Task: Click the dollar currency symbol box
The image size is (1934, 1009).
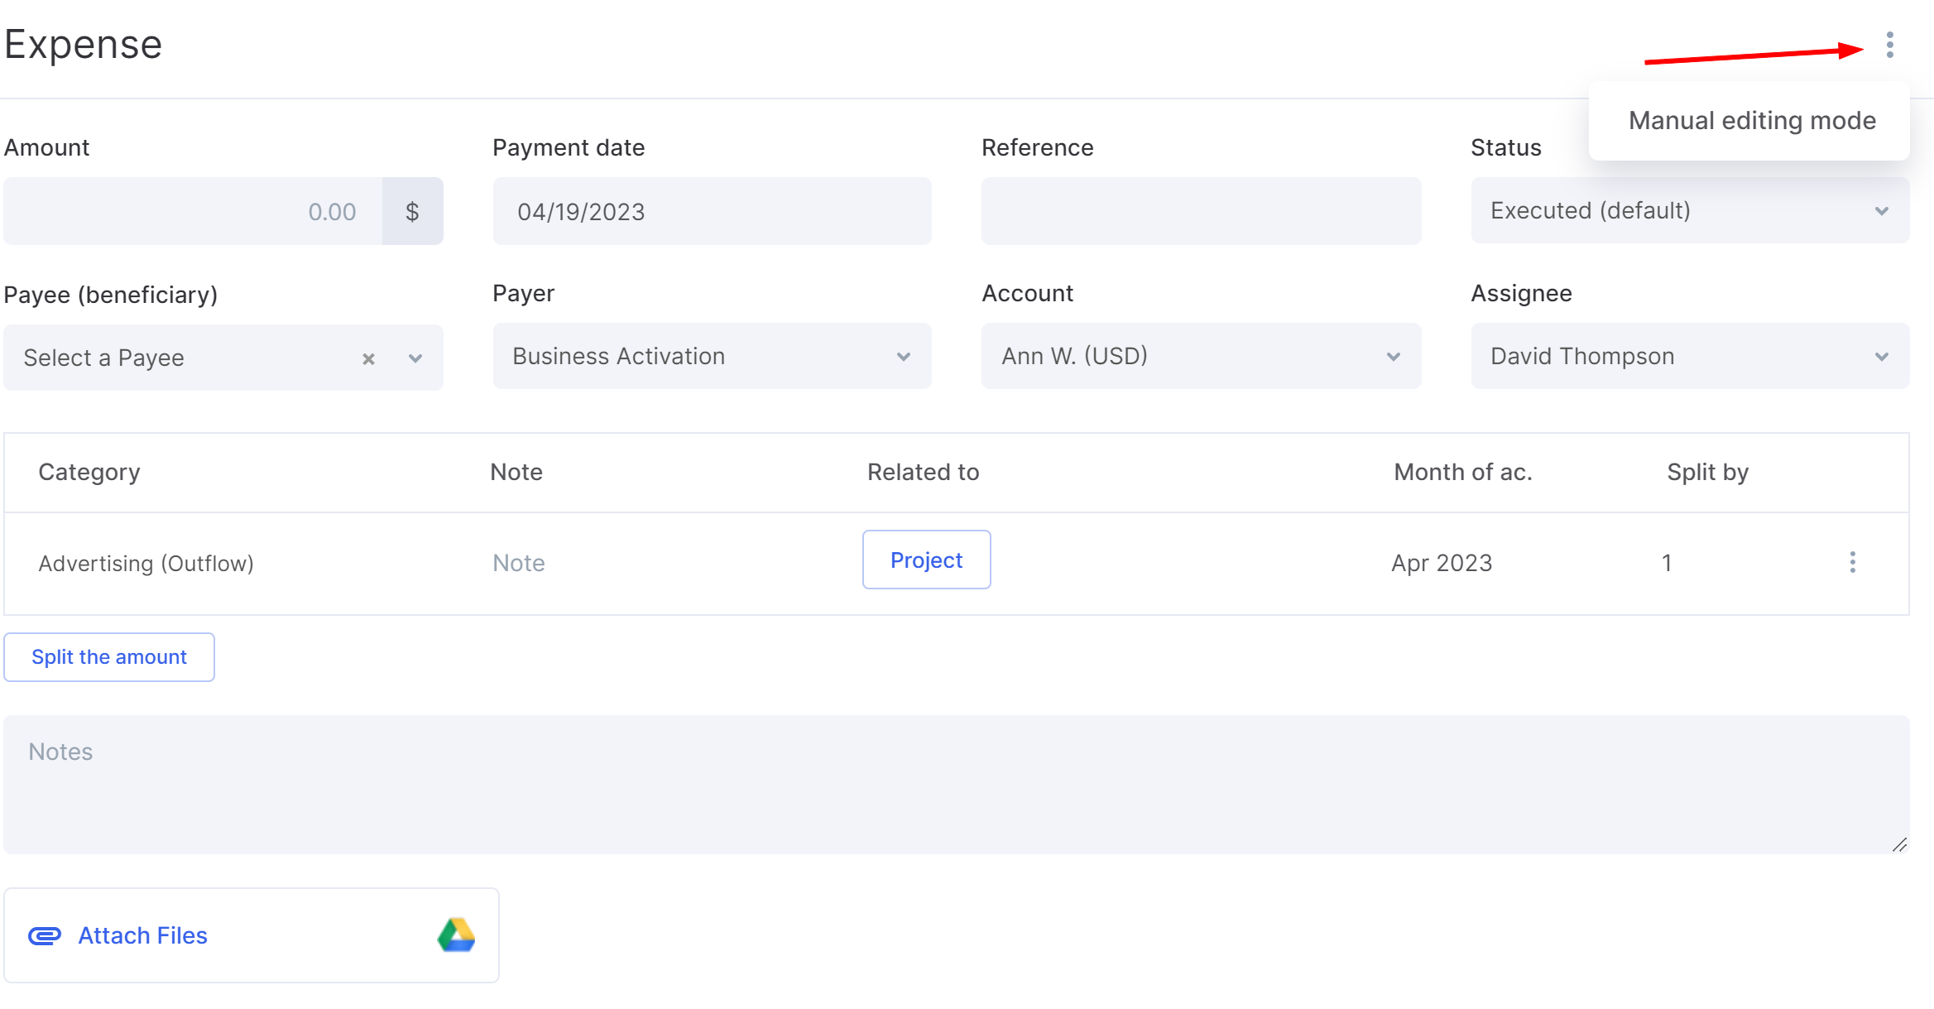Action: tap(412, 212)
